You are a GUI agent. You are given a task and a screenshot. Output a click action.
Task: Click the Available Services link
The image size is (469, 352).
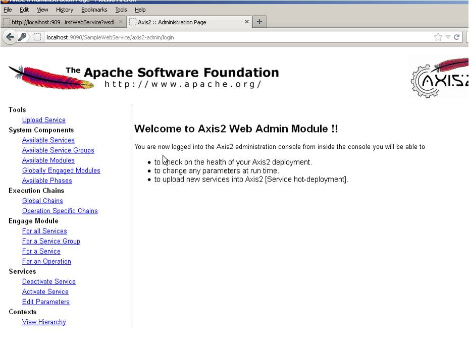48,140
